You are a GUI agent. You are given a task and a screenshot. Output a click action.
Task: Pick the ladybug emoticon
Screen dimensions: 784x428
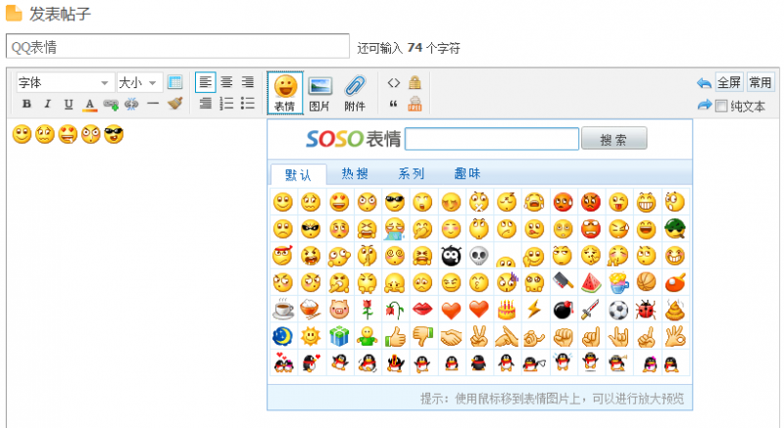coord(647,310)
